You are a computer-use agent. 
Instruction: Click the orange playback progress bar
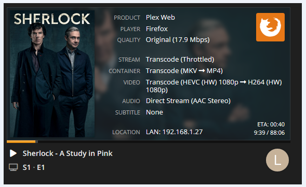(x=21, y=141)
